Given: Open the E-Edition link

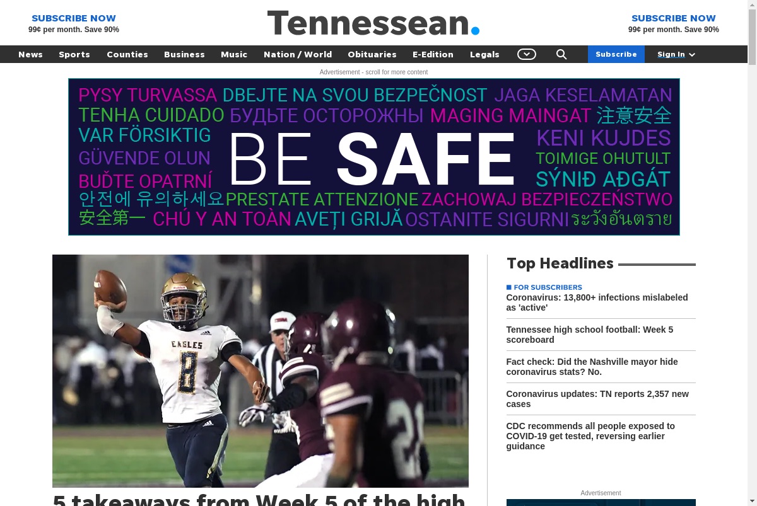Looking at the screenshot, I should coord(433,54).
